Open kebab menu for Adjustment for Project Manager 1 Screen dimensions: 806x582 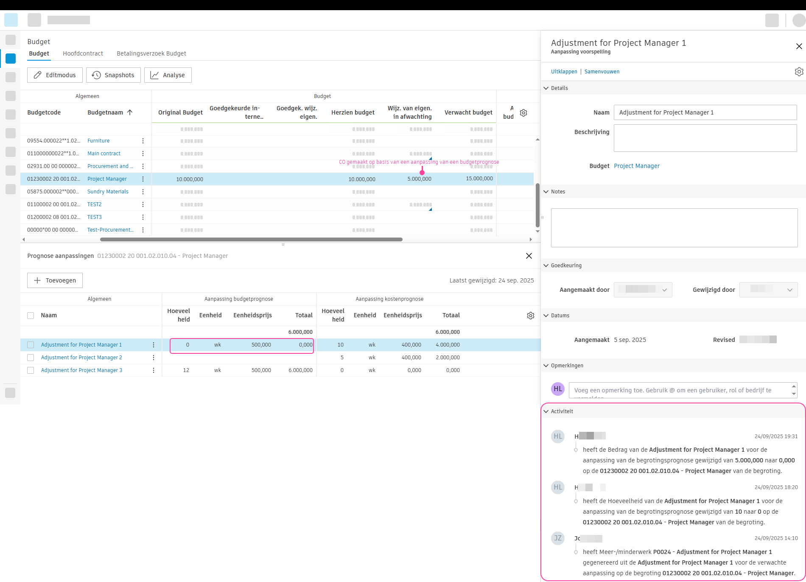click(x=154, y=345)
